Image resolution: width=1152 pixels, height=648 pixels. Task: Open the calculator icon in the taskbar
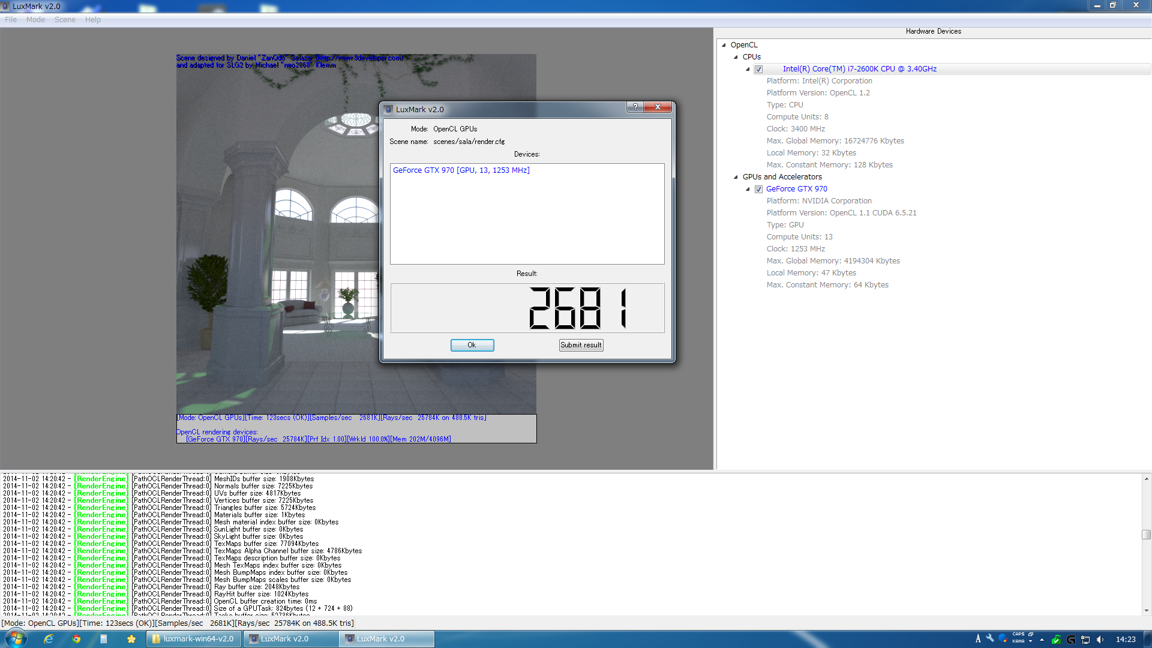pos(103,639)
